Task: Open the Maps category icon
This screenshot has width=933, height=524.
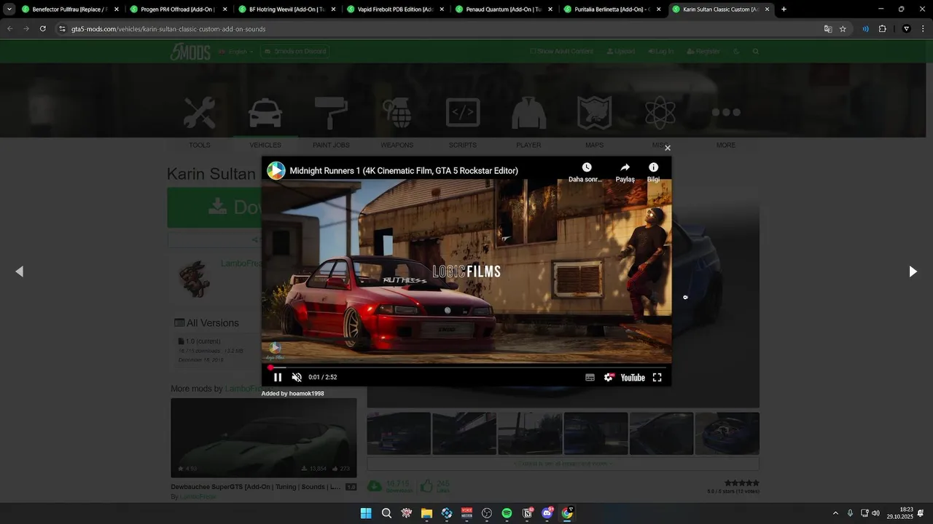Action: 594,113
